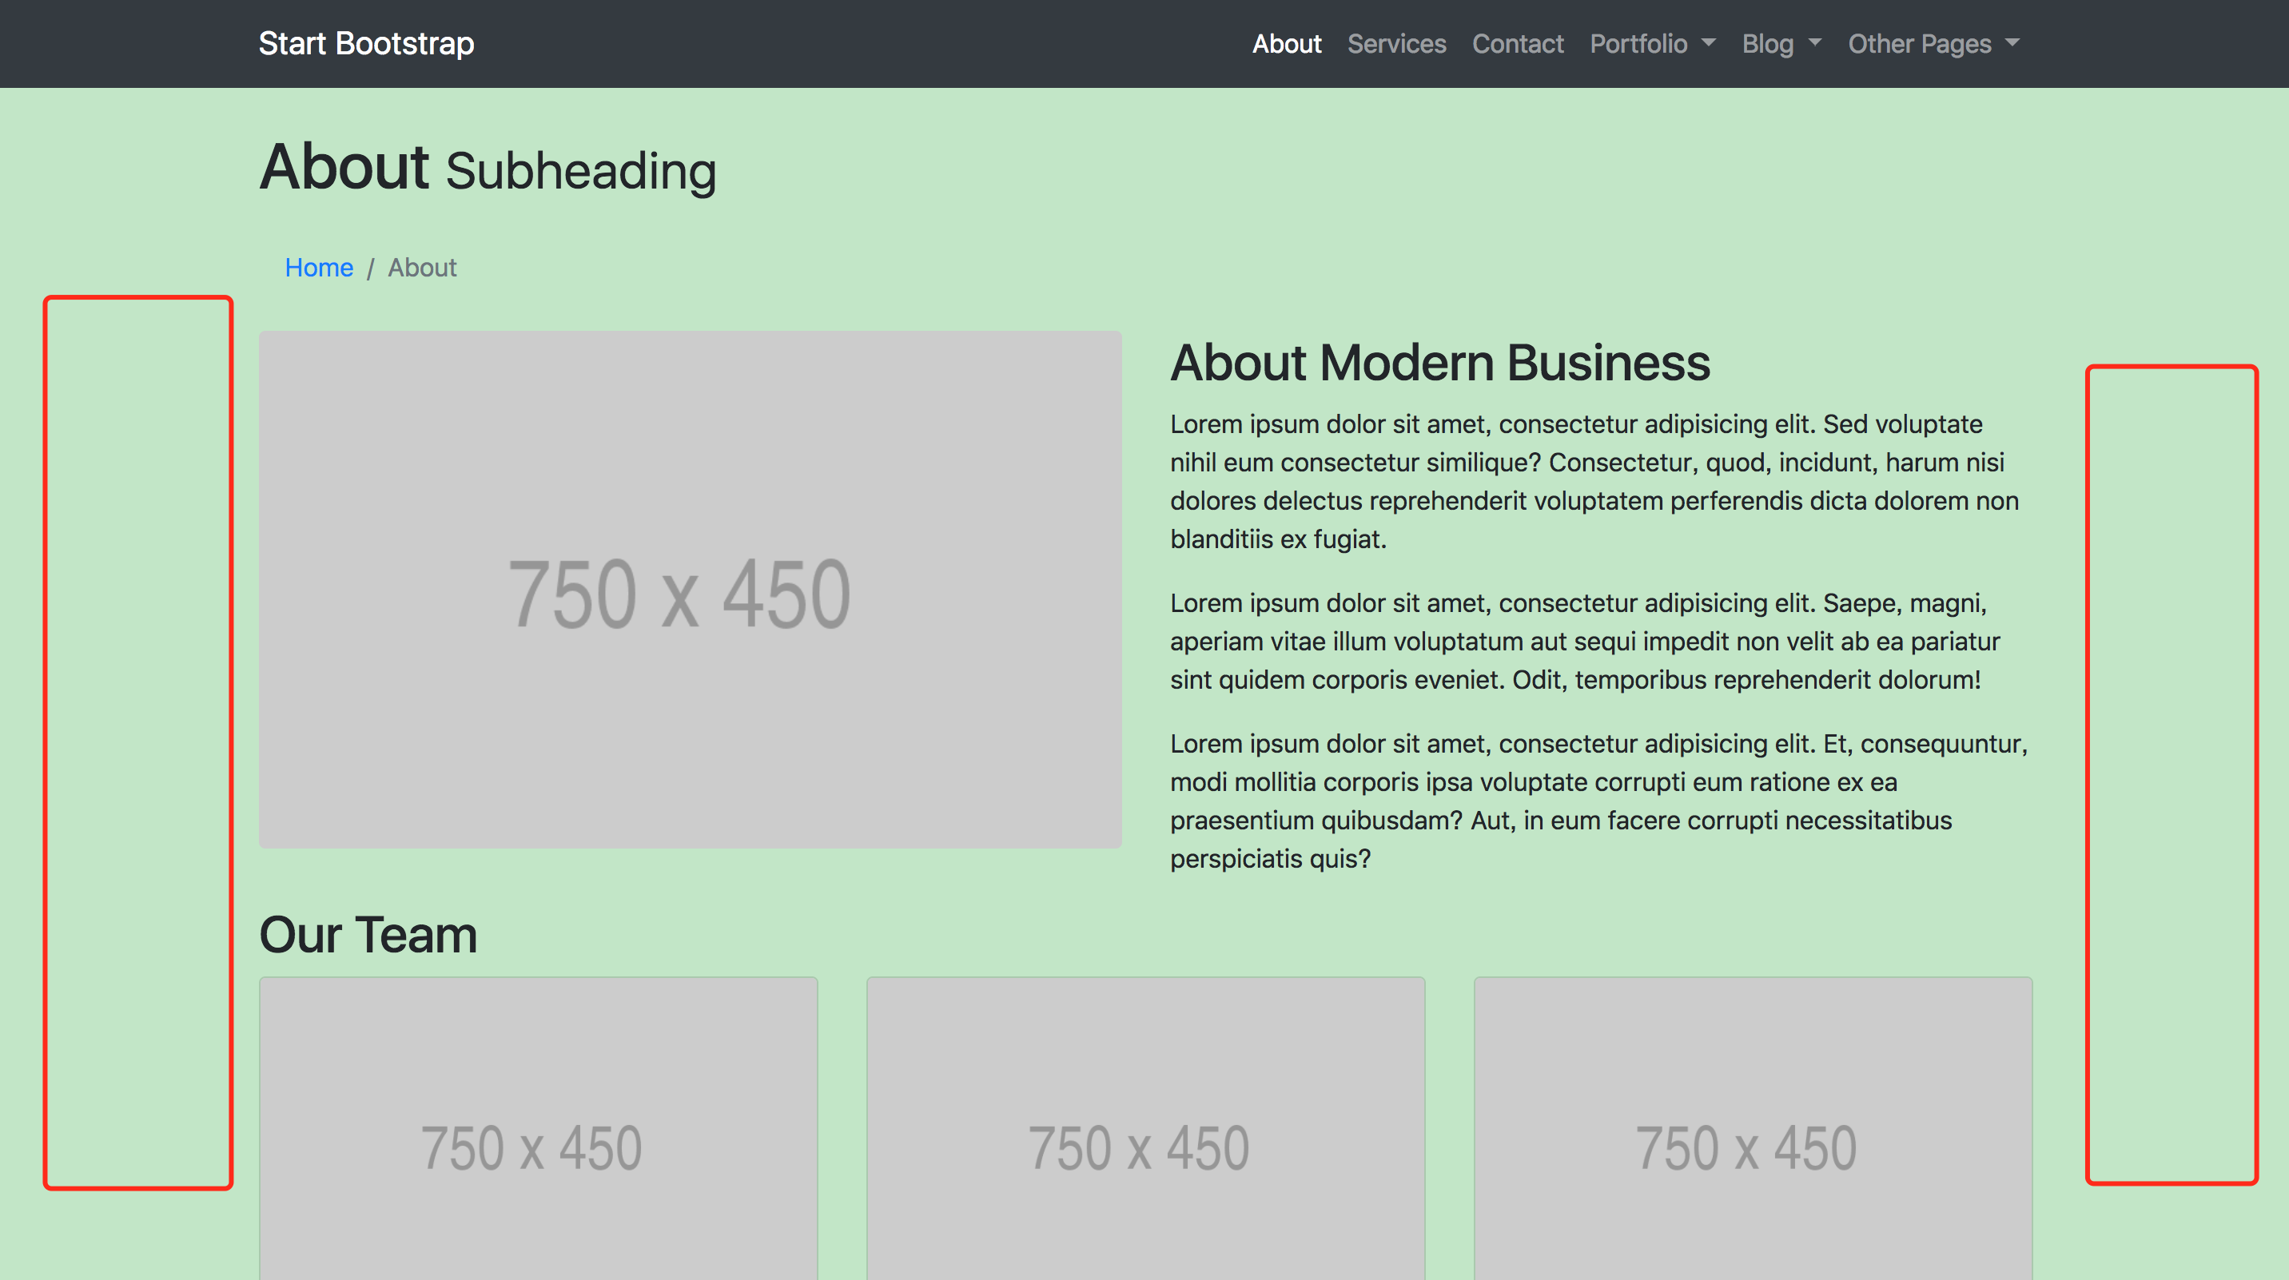Go to the Services page

[1396, 43]
